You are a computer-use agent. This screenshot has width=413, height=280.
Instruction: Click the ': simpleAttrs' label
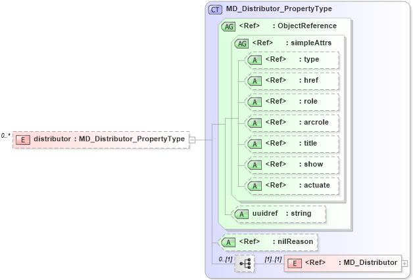tap(308, 43)
